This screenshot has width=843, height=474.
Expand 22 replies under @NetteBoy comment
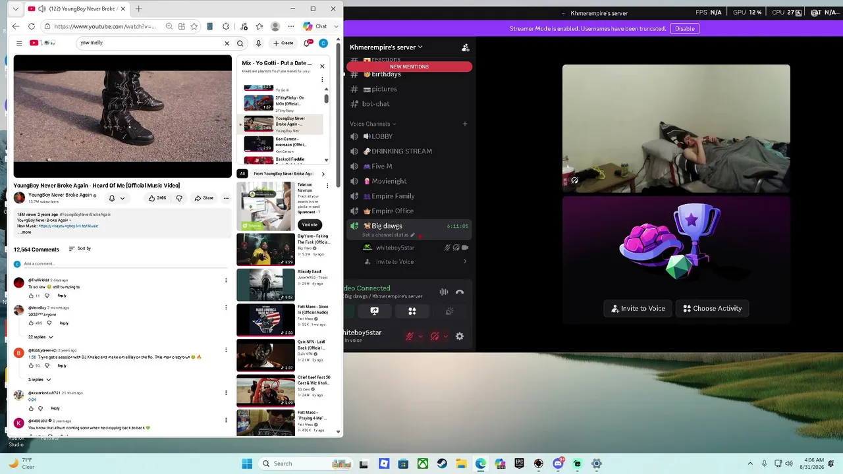(x=41, y=337)
